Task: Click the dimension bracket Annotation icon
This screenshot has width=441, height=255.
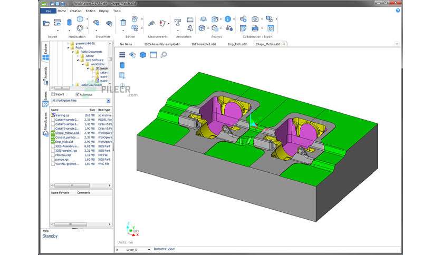Action: tap(190, 19)
